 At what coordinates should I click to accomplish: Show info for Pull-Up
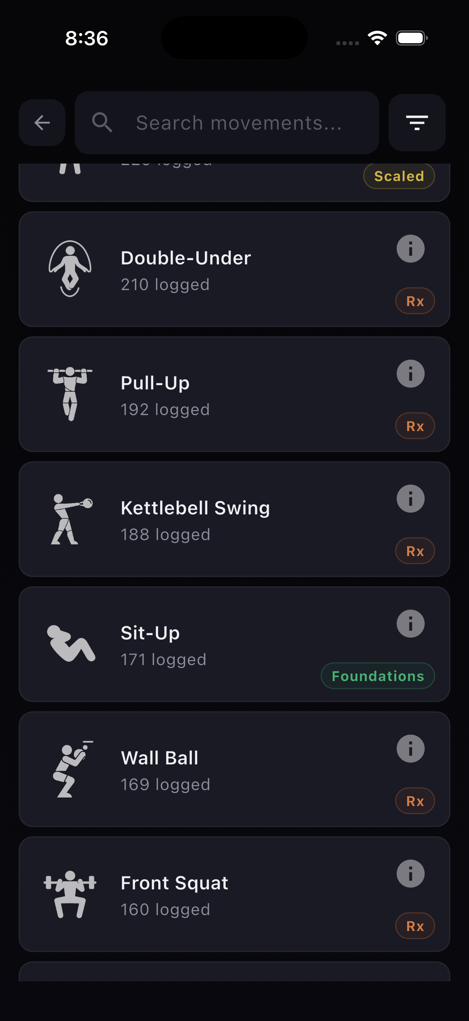pyautogui.click(x=410, y=374)
